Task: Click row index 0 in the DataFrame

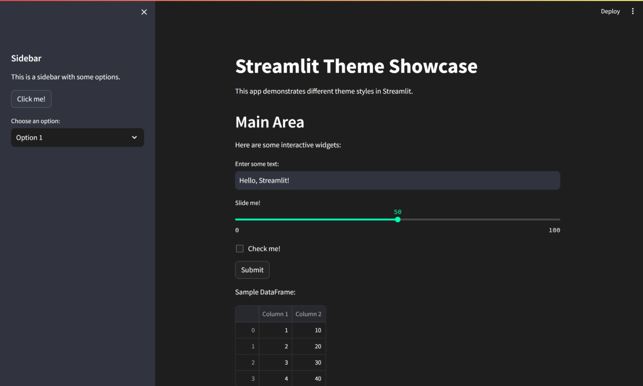Action: point(247,330)
